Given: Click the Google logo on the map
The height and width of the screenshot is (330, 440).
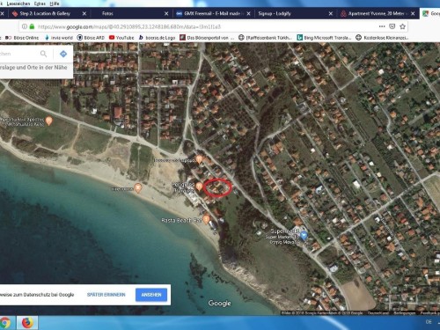Looking at the screenshot, I should (220, 303).
